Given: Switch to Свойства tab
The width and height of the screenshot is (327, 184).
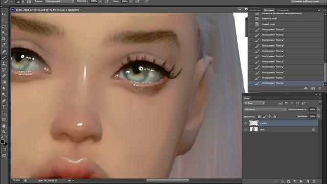Looking at the screenshot, I should [x=255, y=10].
